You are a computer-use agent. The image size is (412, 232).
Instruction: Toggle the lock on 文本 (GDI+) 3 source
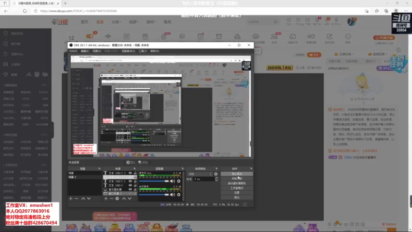click(x=135, y=173)
